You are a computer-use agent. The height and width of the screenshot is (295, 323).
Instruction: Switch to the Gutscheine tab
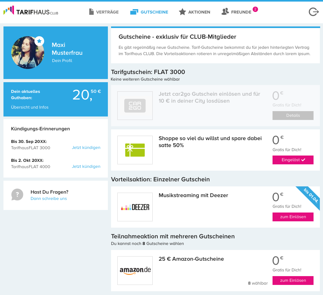[x=149, y=12]
